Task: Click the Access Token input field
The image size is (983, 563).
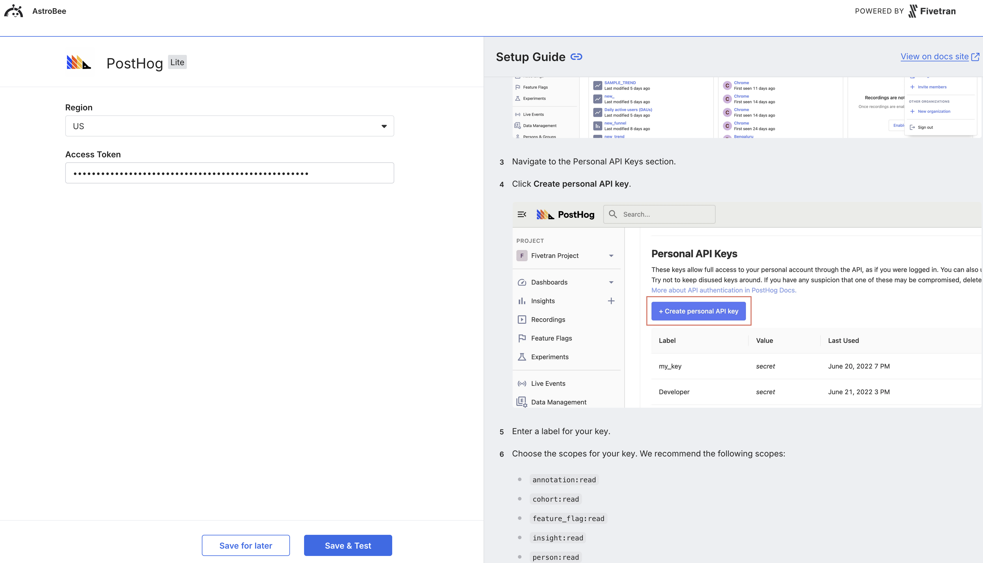Action: pos(229,173)
